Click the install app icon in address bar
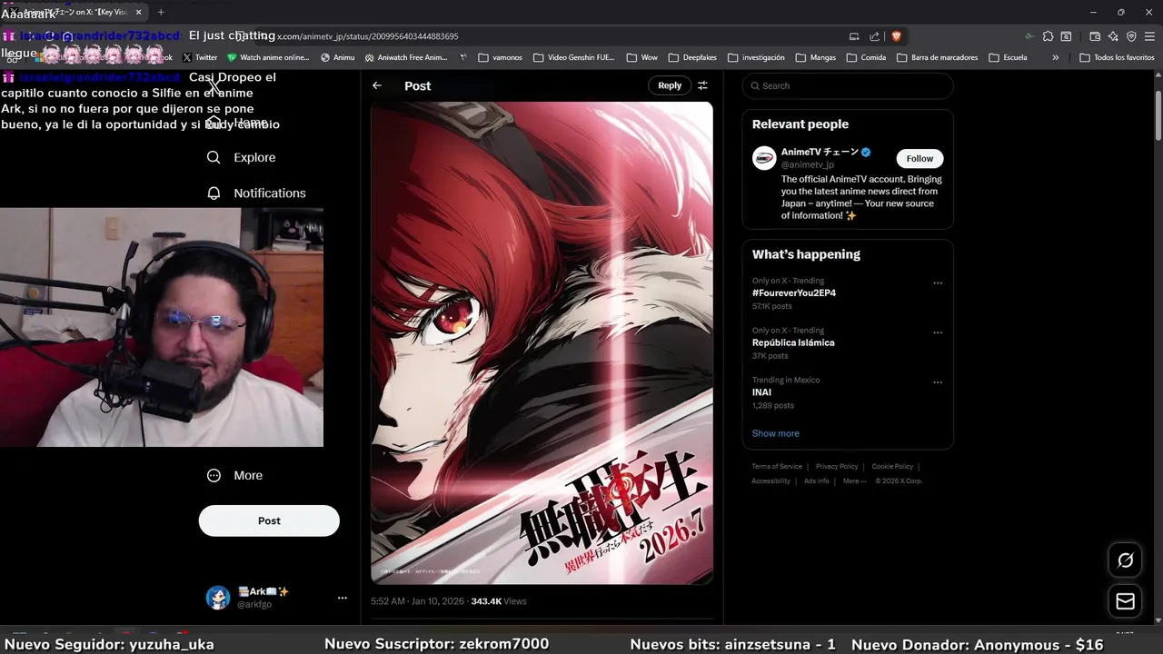Image resolution: width=1163 pixels, height=654 pixels. point(854,36)
